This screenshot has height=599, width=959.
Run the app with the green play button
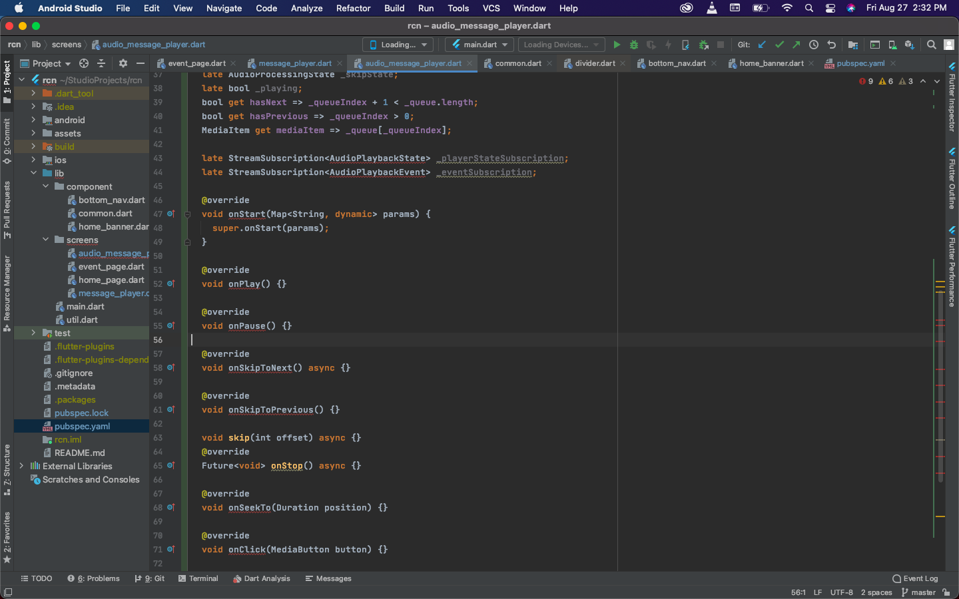click(x=617, y=45)
